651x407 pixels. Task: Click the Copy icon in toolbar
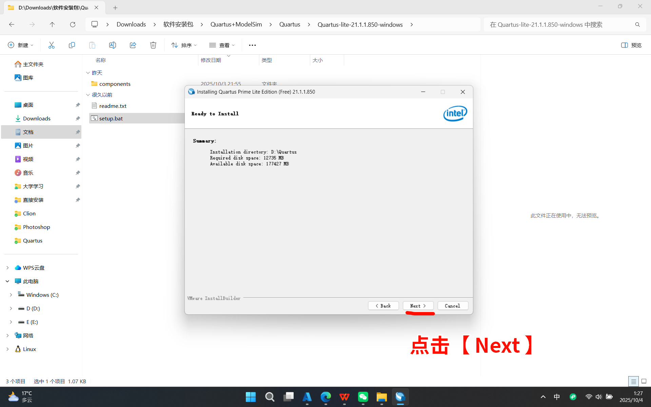click(72, 45)
